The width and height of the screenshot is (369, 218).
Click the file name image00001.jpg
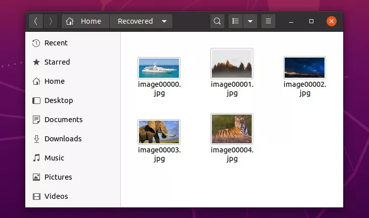232,89
